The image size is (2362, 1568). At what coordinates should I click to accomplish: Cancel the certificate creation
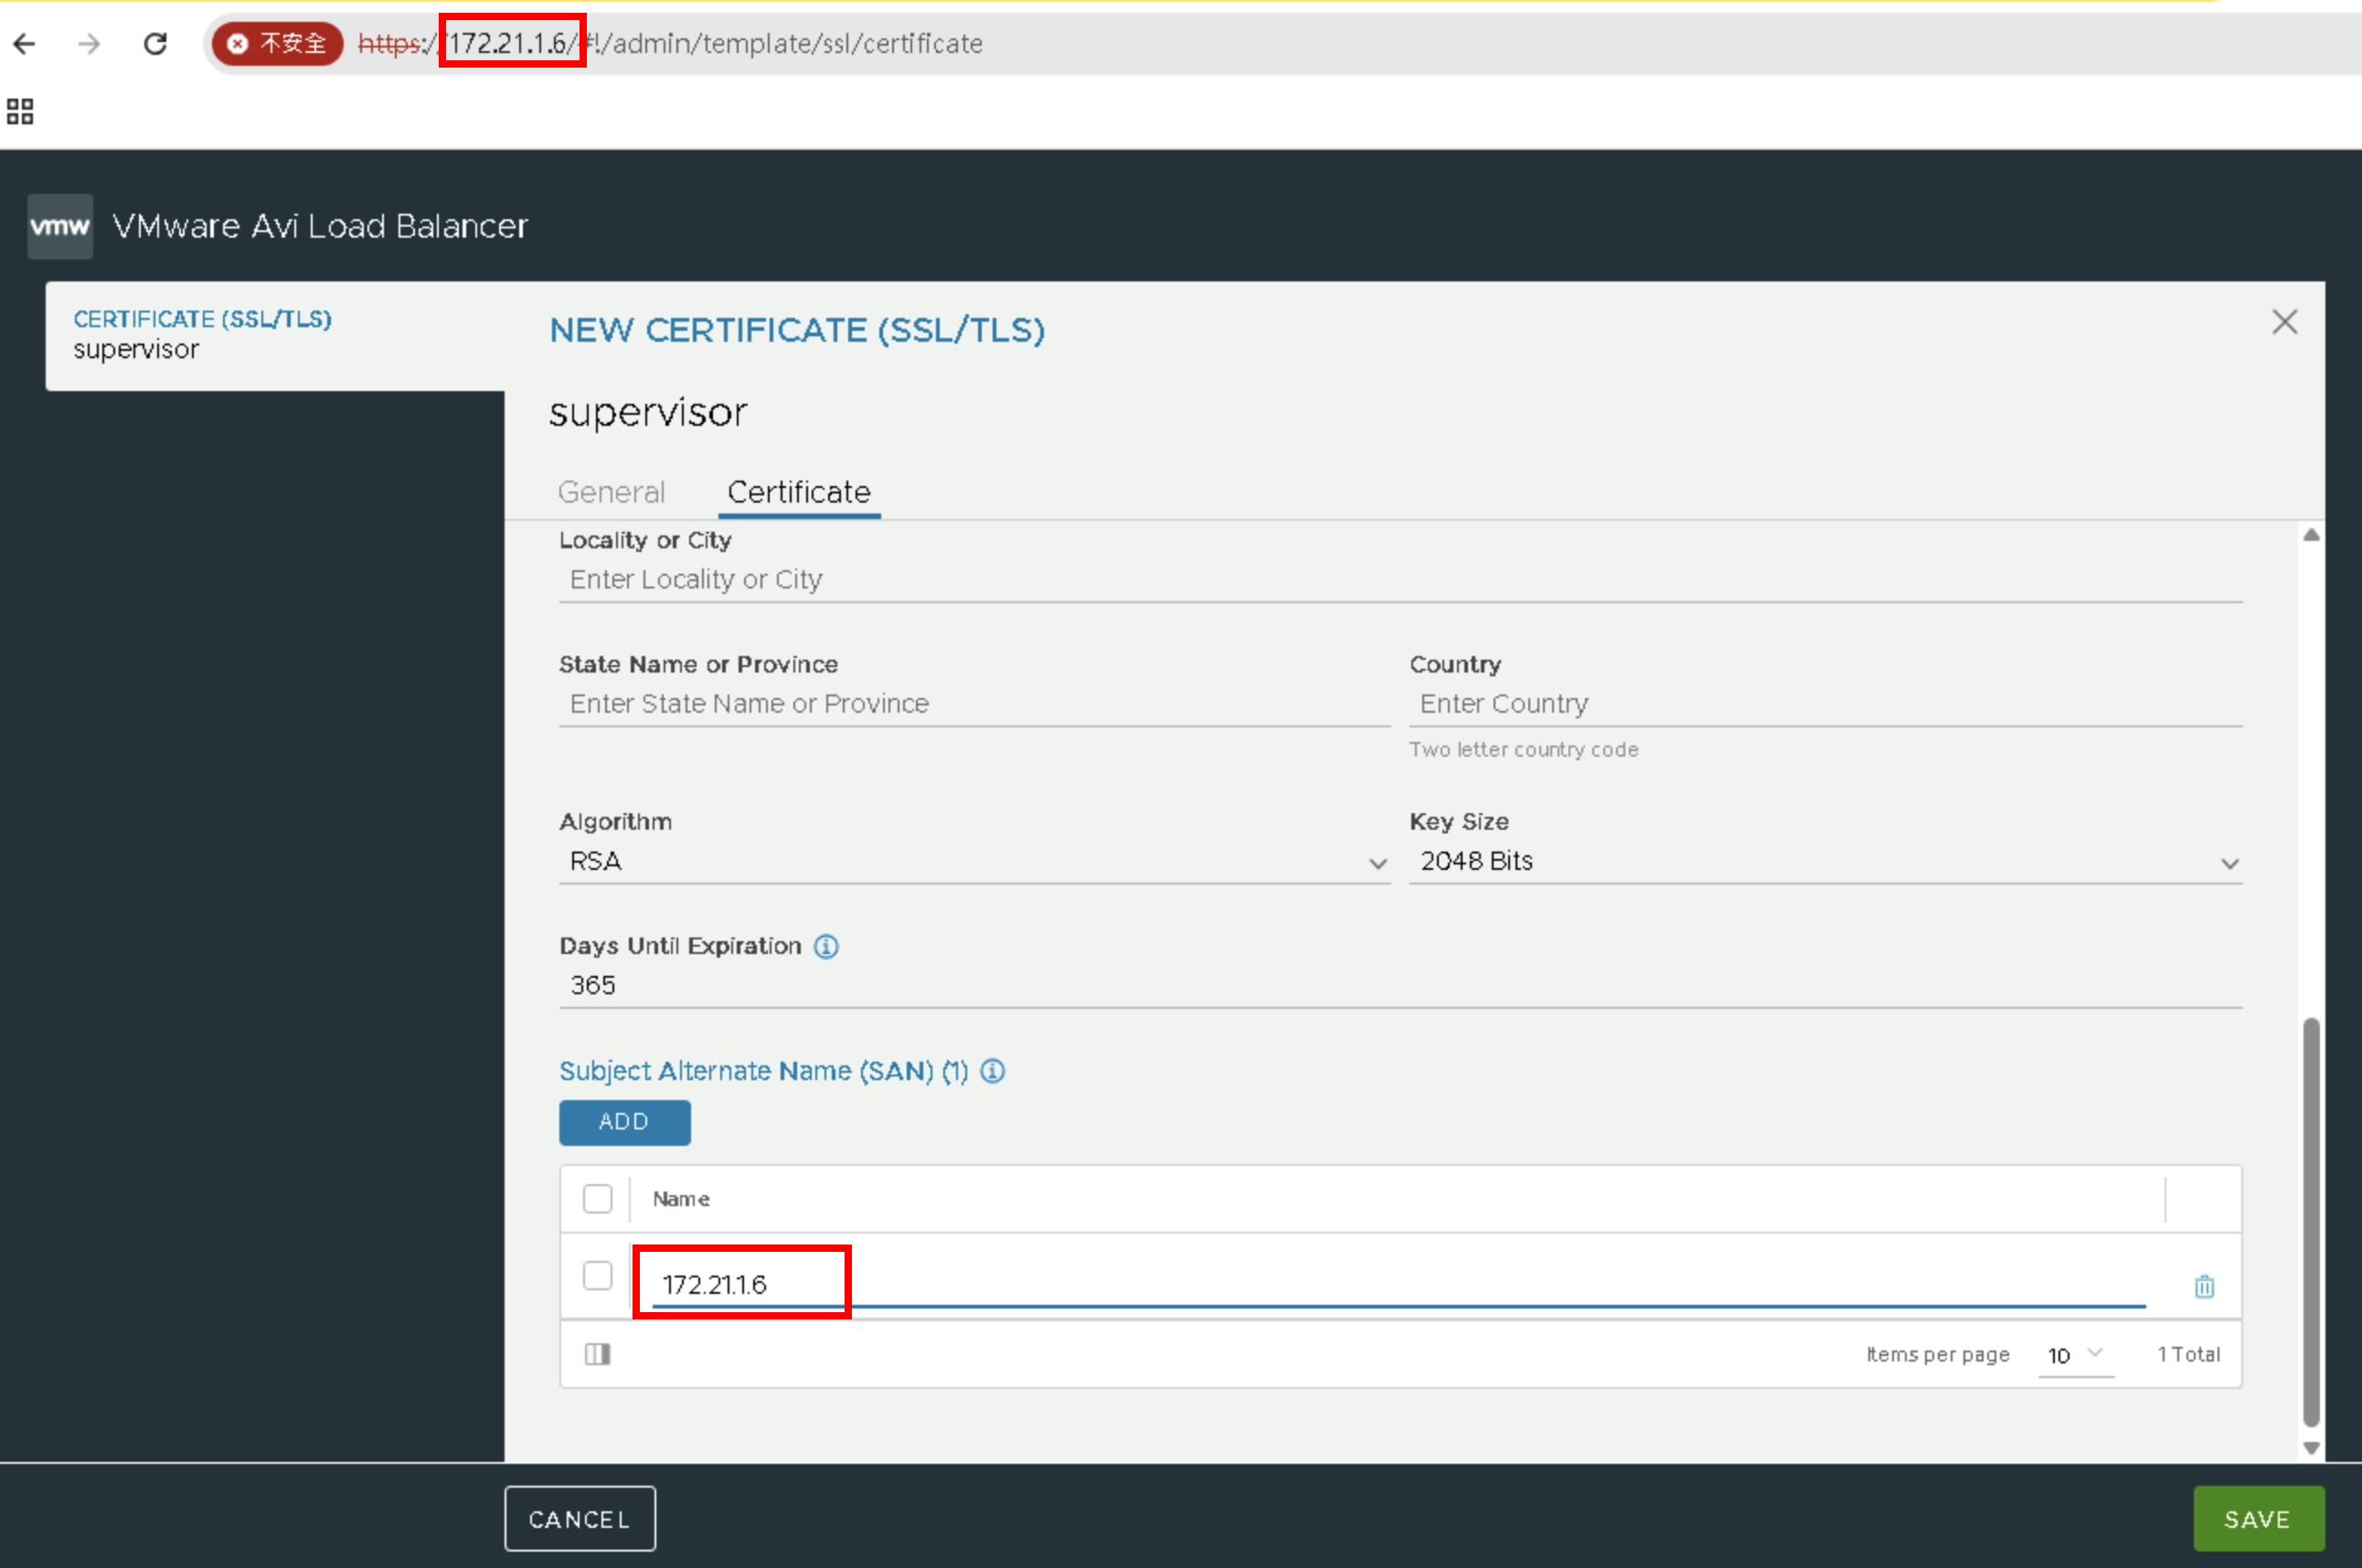click(580, 1519)
